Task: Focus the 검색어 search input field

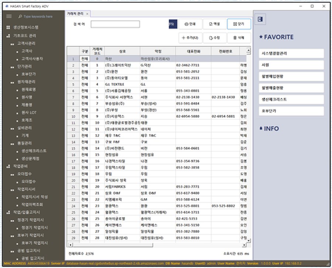Action: [115, 24]
